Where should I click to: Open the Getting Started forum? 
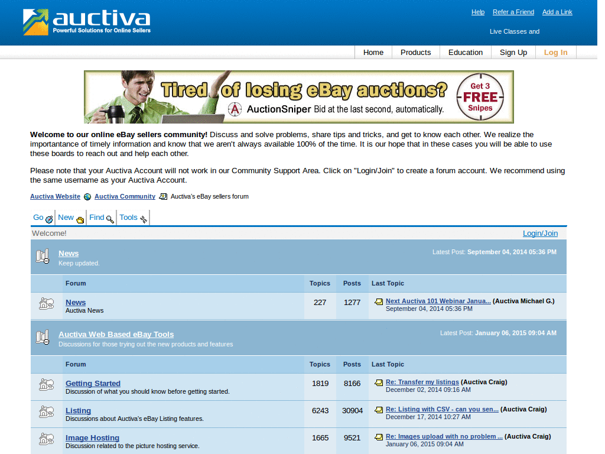point(93,384)
